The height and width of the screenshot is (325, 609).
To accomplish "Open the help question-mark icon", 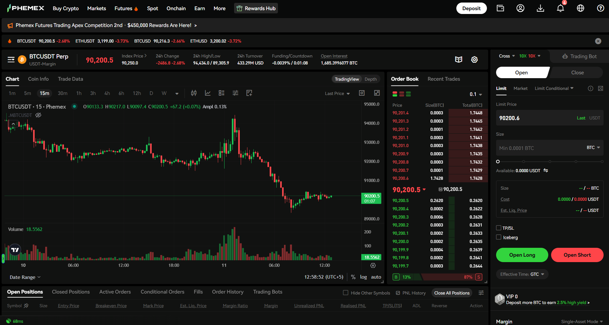I will coord(600,8).
